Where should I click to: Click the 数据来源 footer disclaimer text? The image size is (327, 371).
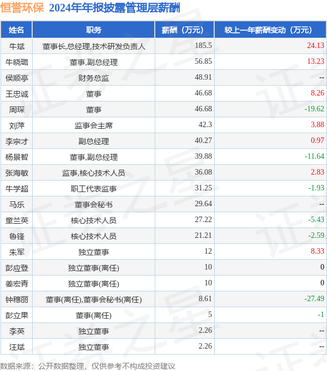coord(88,366)
